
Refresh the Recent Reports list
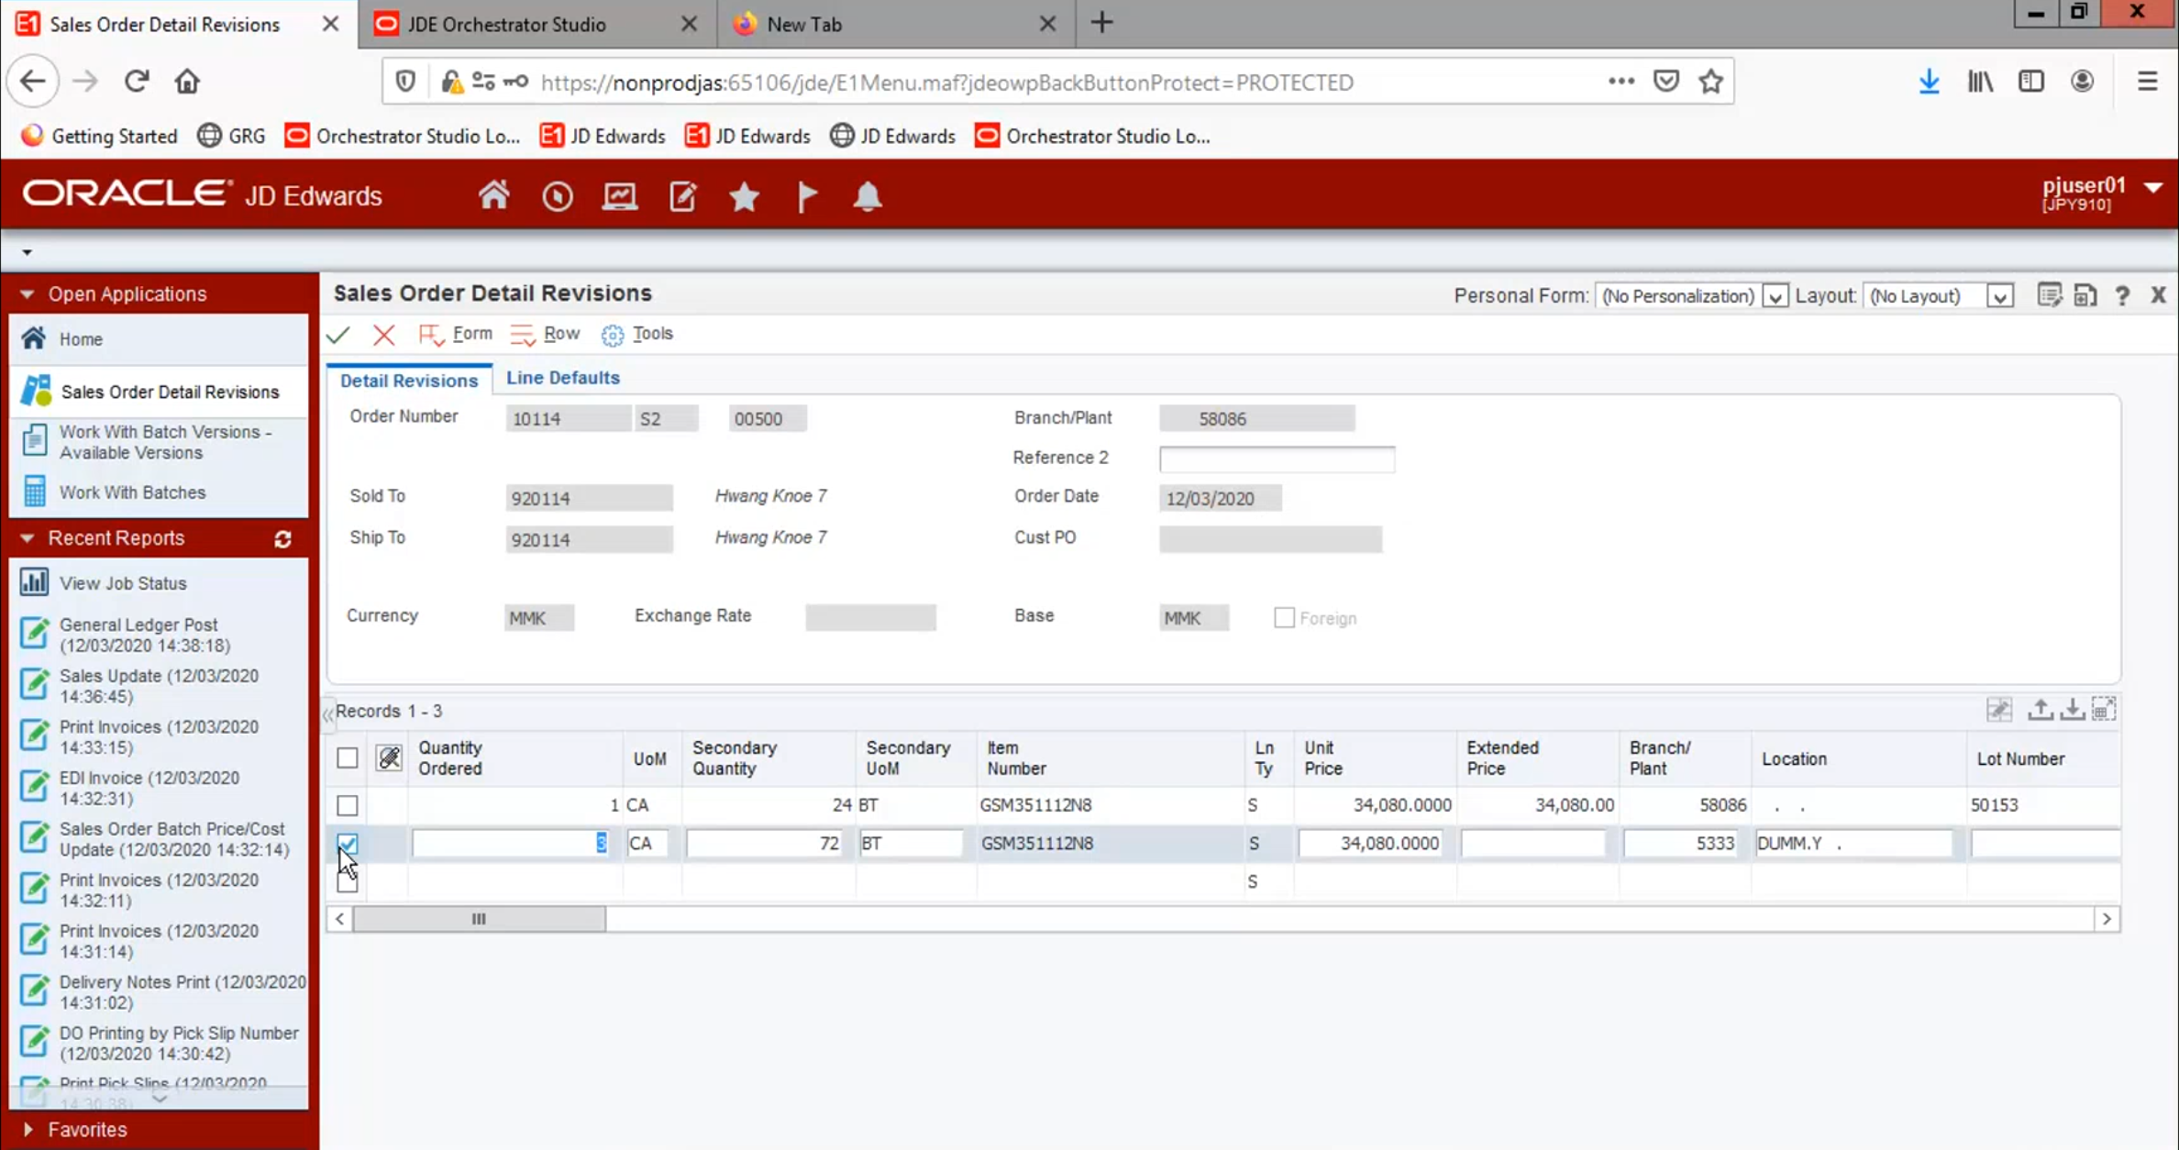pos(282,539)
